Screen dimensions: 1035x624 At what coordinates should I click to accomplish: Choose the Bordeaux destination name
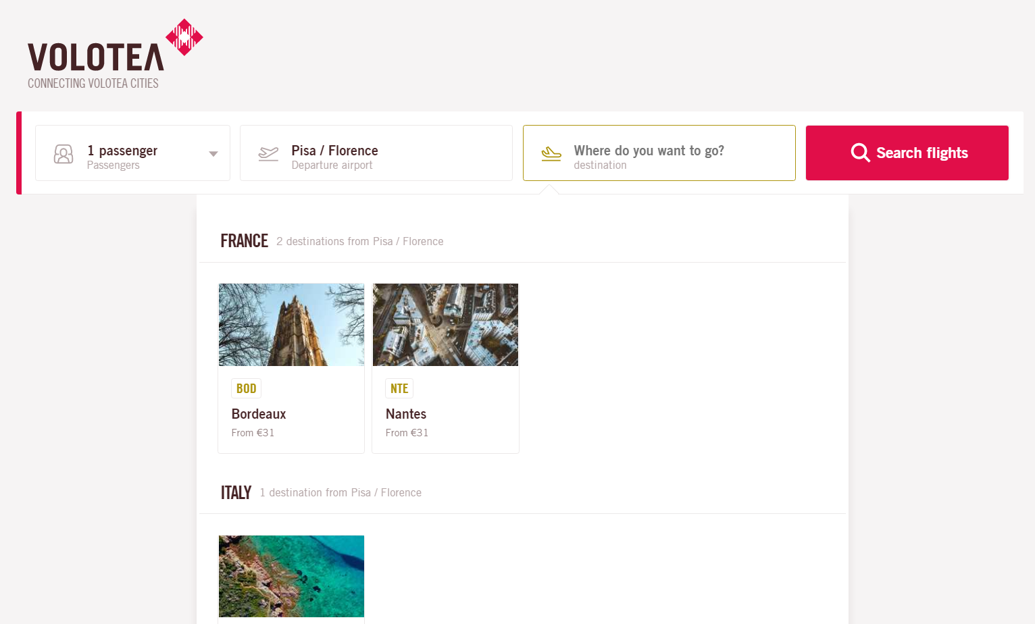259,414
